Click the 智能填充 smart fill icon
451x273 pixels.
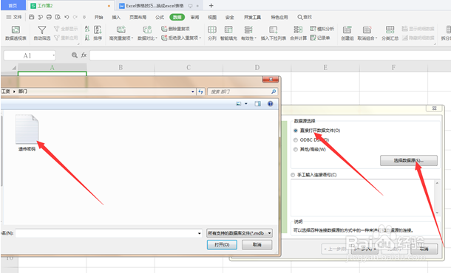pyautogui.click(x=228, y=30)
